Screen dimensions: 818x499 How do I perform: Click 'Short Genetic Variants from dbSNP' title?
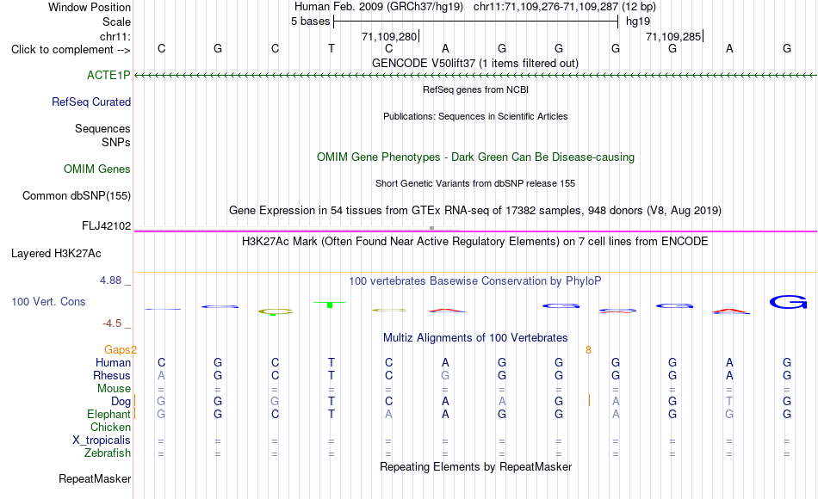pyautogui.click(x=475, y=183)
